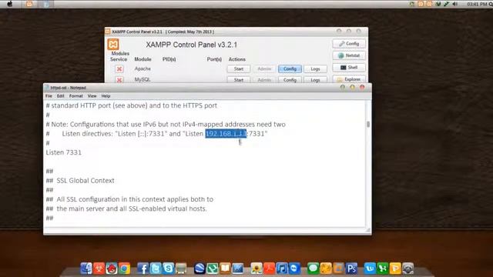
Task: Click 'All SSL configuration in this context' line
Action: click(x=129, y=199)
